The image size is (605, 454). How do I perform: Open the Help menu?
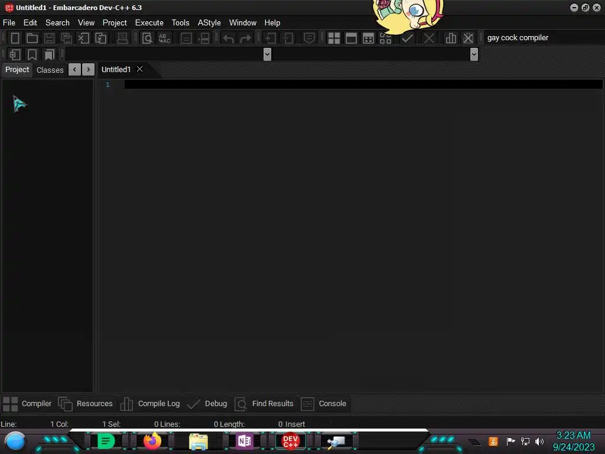point(272,23)
